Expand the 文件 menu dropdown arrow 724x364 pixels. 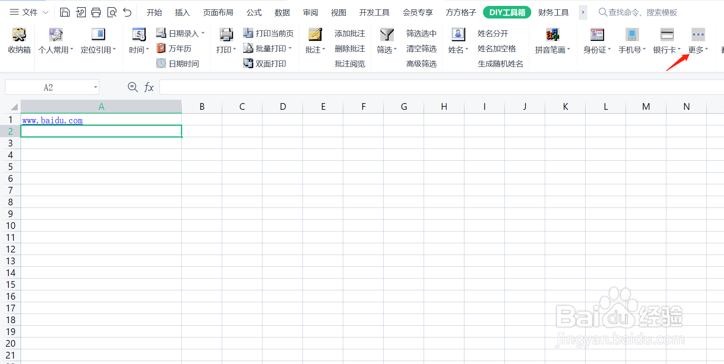pyautogui.click(x=45, y=13)
